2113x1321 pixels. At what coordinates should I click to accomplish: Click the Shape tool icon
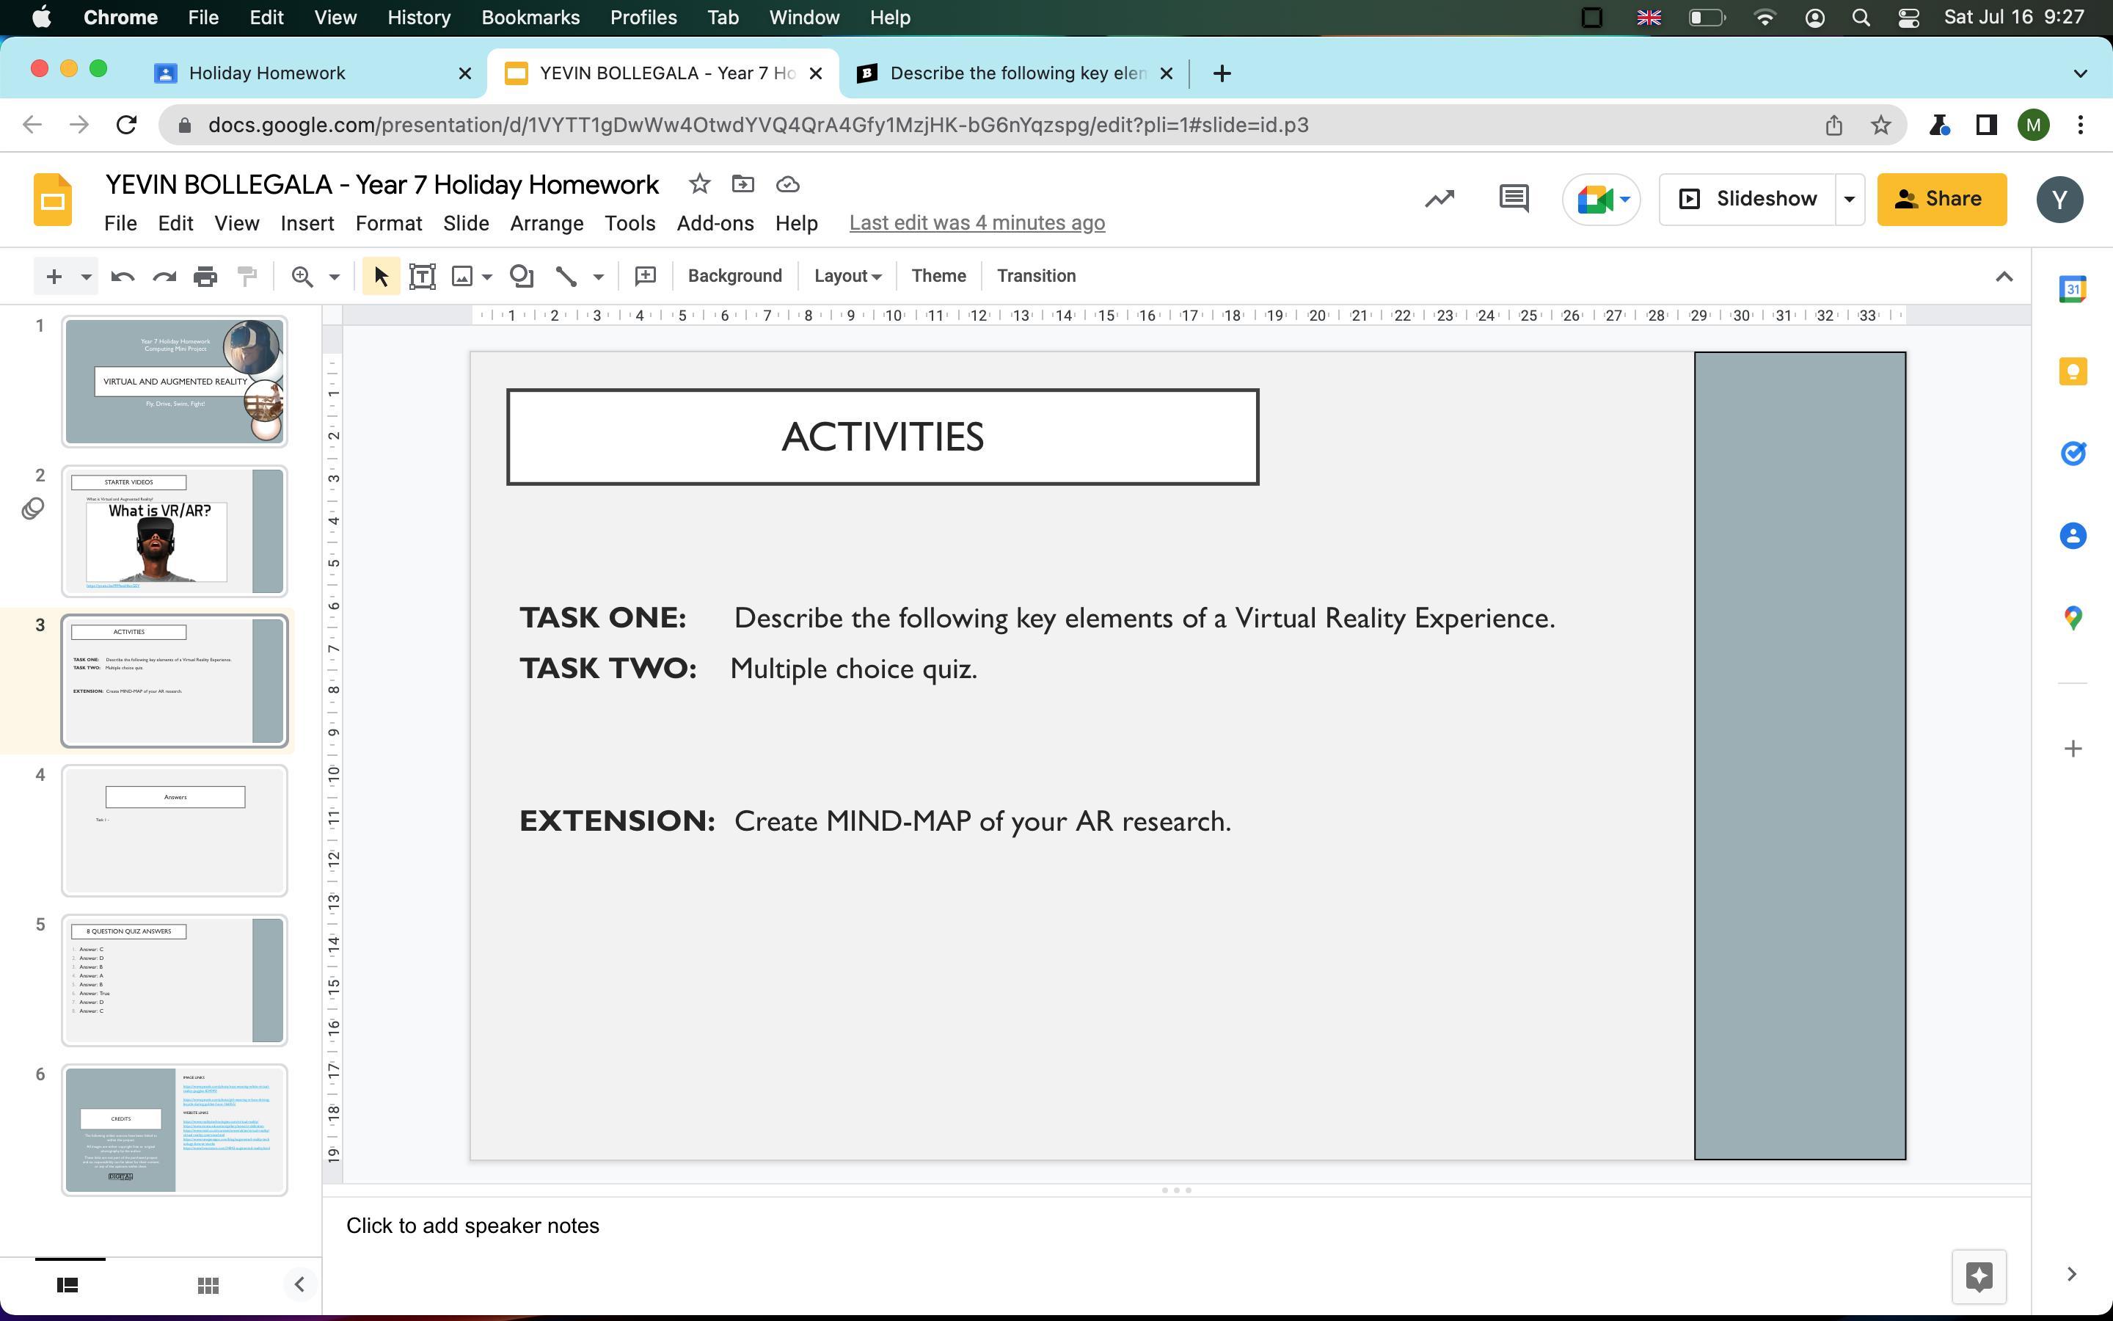(x=521, y=276)
